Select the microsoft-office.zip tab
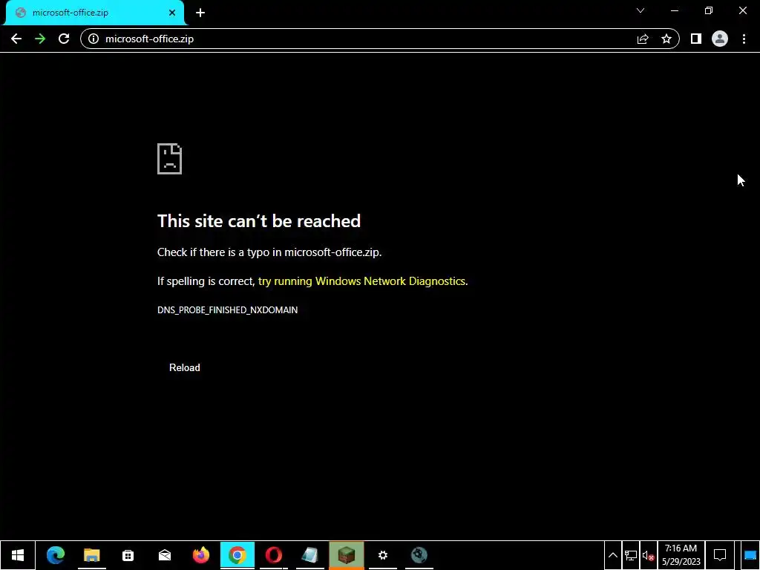Screen dimensions: 760x570 (x=95, y=13)
